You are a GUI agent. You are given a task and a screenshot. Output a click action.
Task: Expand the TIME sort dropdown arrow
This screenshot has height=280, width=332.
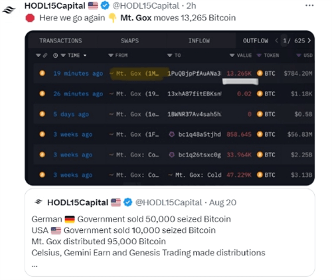click(x=85, y=56)
